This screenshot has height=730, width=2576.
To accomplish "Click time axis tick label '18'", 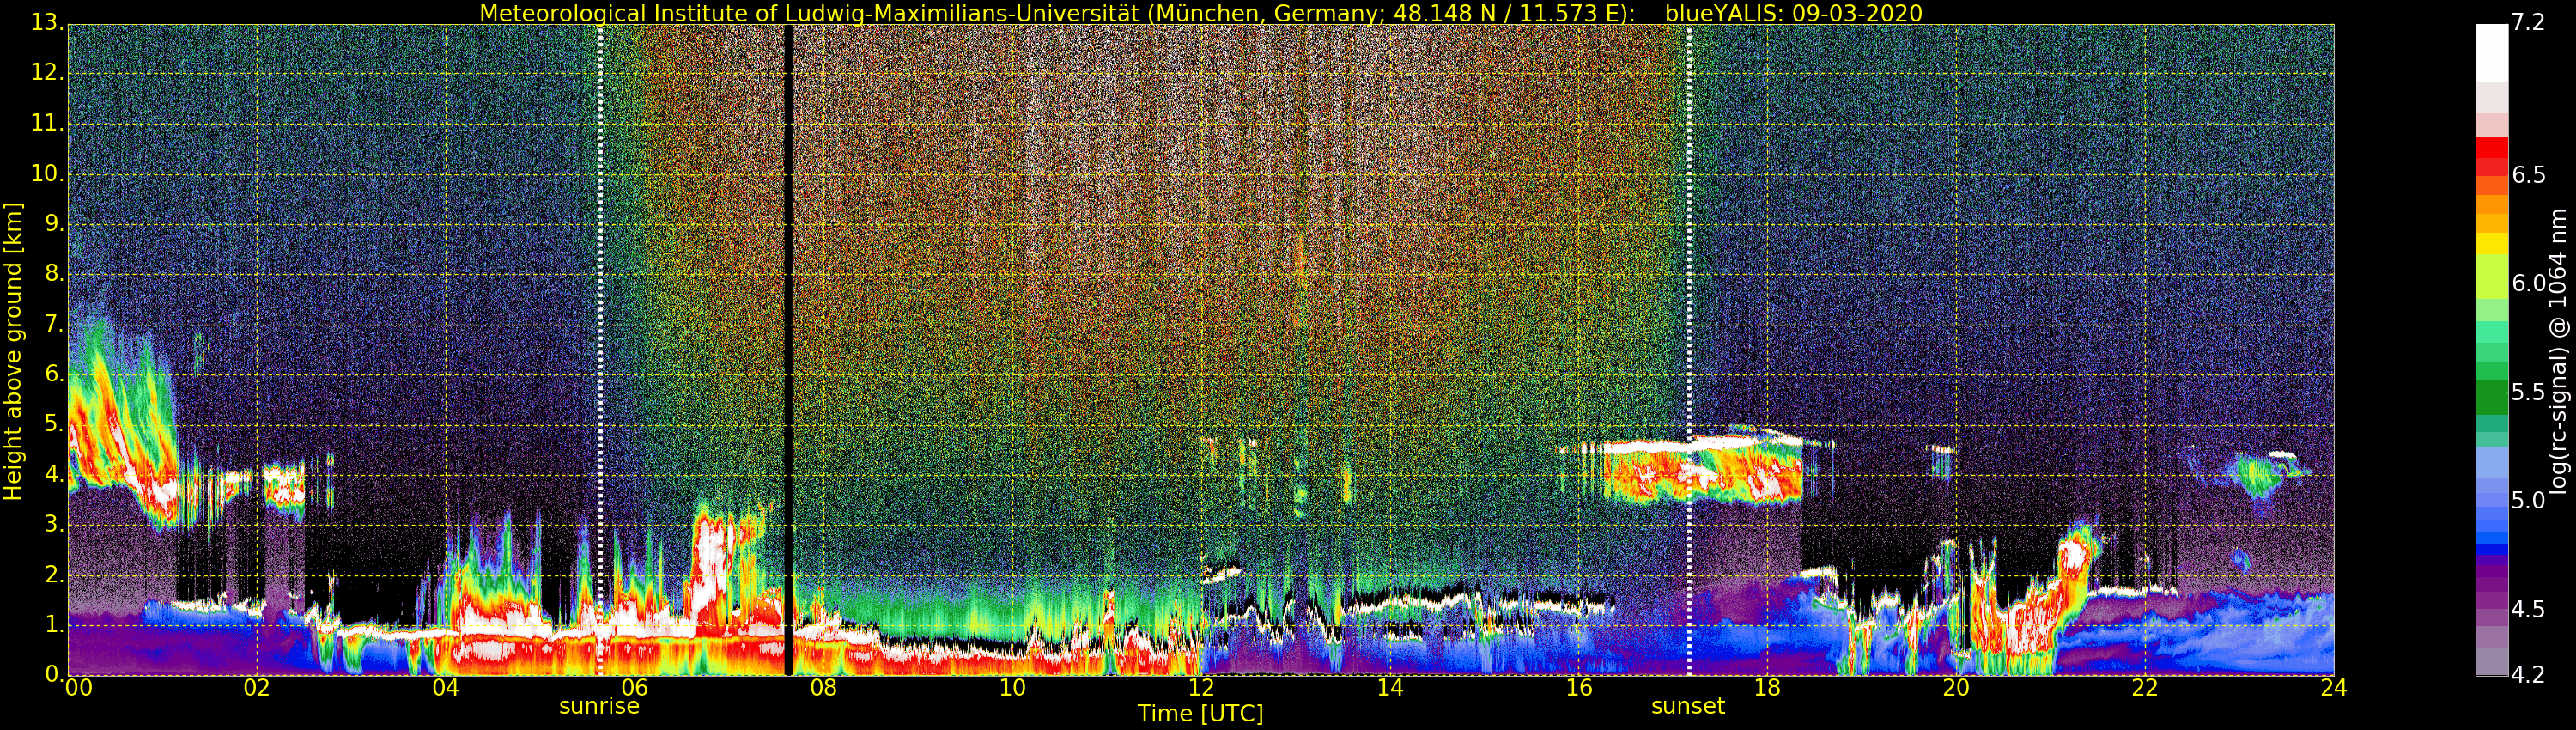I will [x=1768, y=688].
